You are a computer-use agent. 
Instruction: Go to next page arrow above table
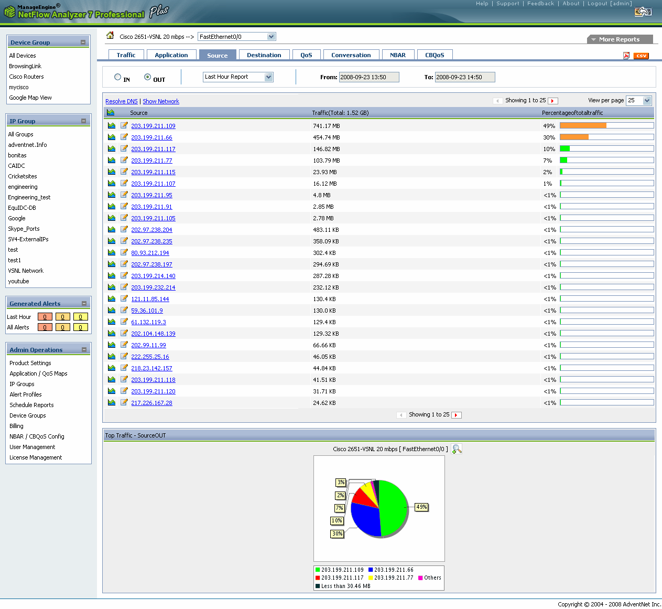tap(552, 101)
